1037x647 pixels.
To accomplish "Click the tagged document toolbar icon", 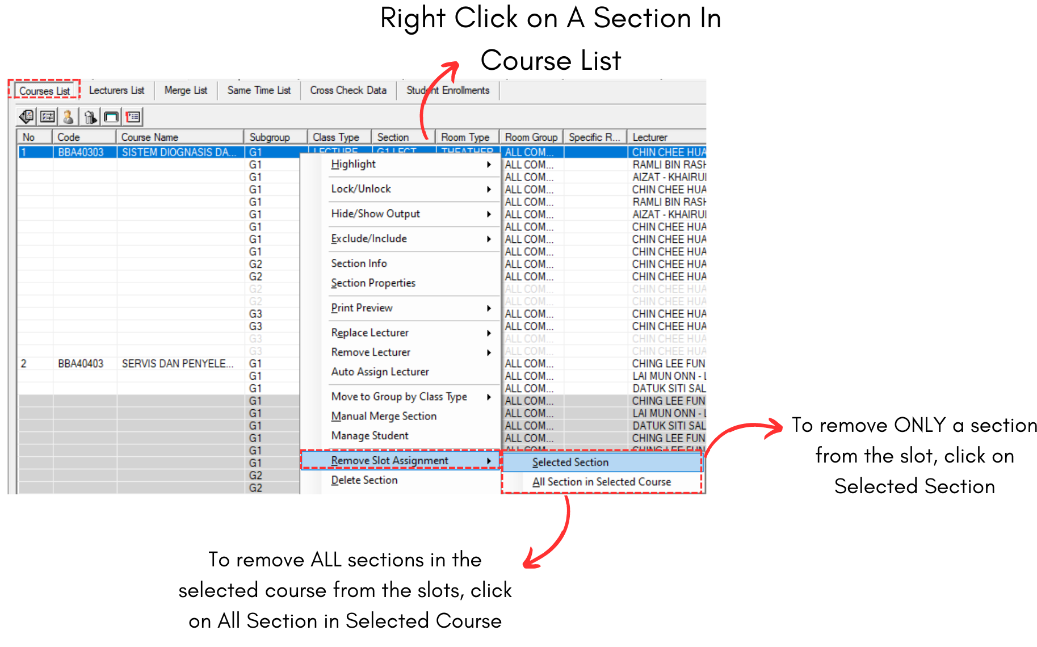I will (26, 117).
